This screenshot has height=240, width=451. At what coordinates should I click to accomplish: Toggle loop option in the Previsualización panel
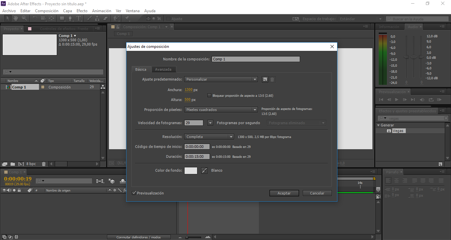point(431,99)
